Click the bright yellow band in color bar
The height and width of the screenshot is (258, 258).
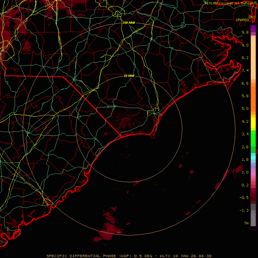click(x=253, y=123)
